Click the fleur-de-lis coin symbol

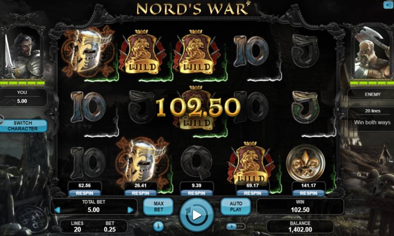pyautogui.click(x=306, y=162)
